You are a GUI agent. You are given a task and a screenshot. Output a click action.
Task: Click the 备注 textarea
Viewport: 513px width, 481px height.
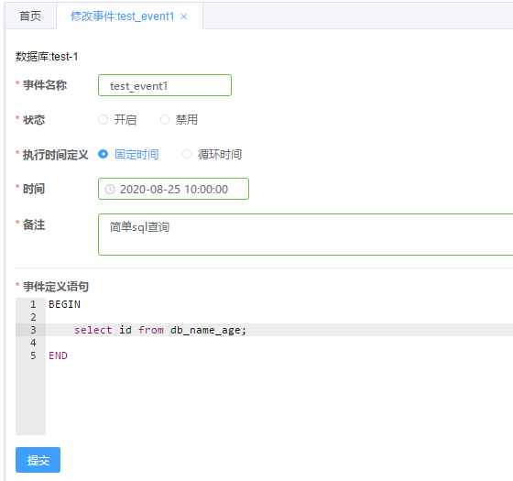coord(306,235)
